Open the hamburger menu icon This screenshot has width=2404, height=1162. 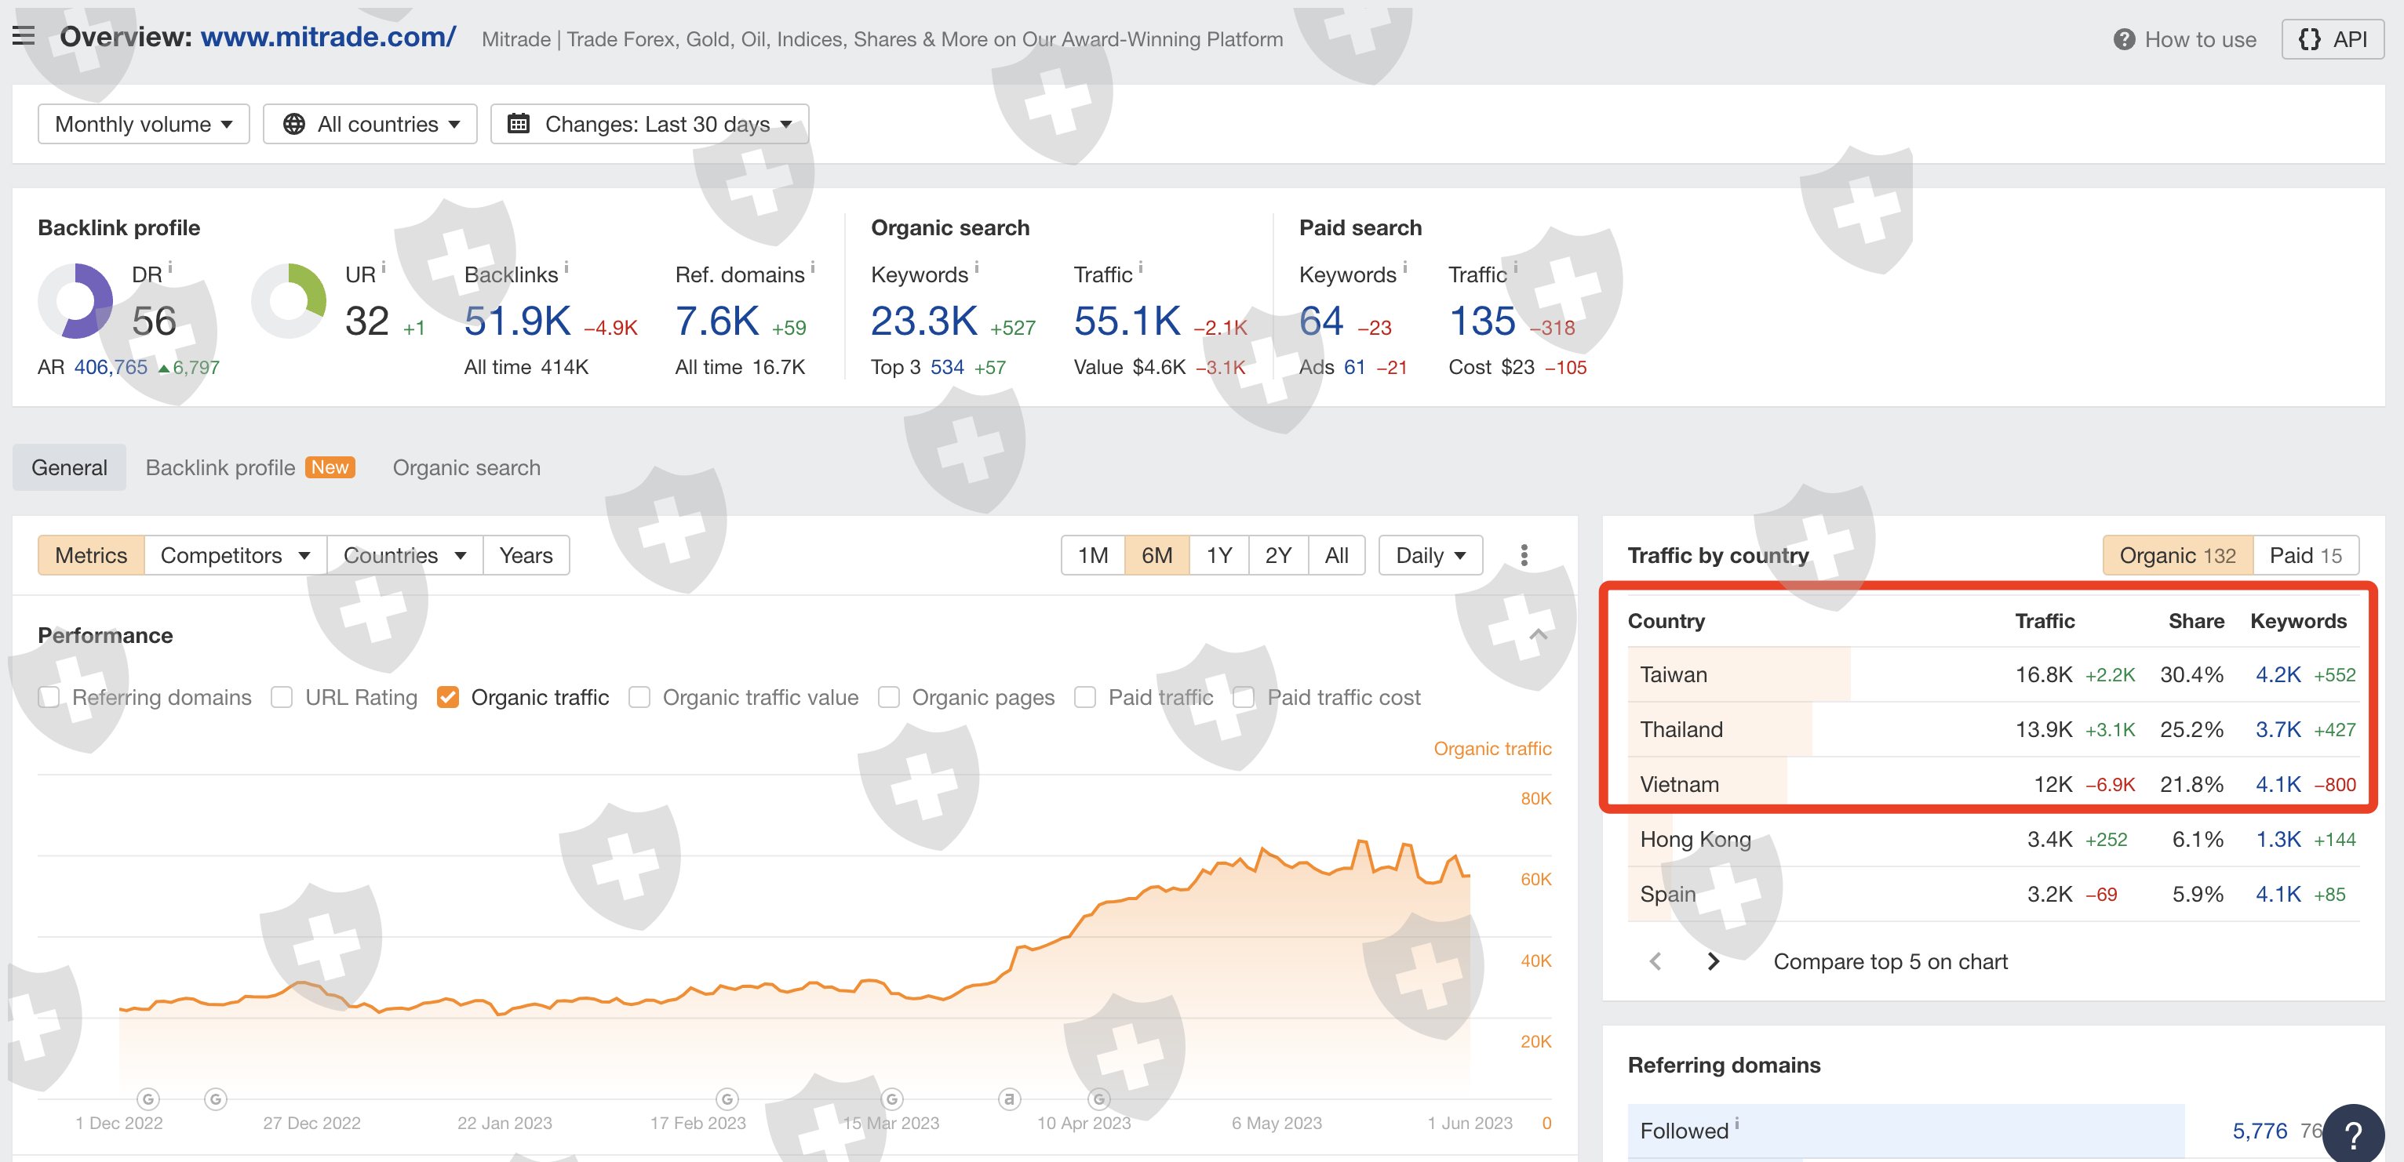[24, 36]
